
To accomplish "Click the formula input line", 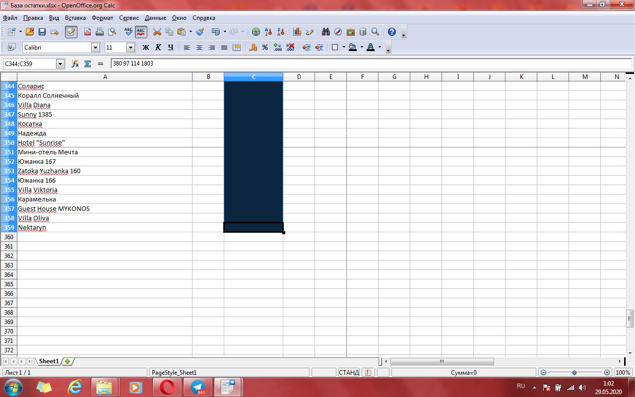I will pos(371,64).
